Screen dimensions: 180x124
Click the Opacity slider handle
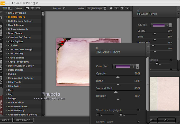118,77
